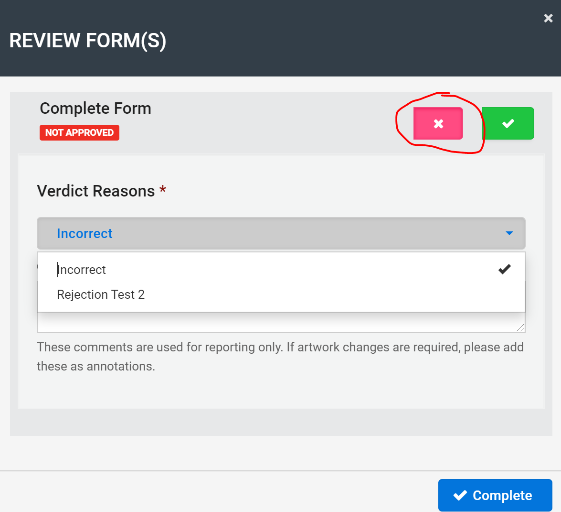Screen dimensions: 561x512
Task: Close the Review Form(s) dialog
Action: (x=548, y=18)
